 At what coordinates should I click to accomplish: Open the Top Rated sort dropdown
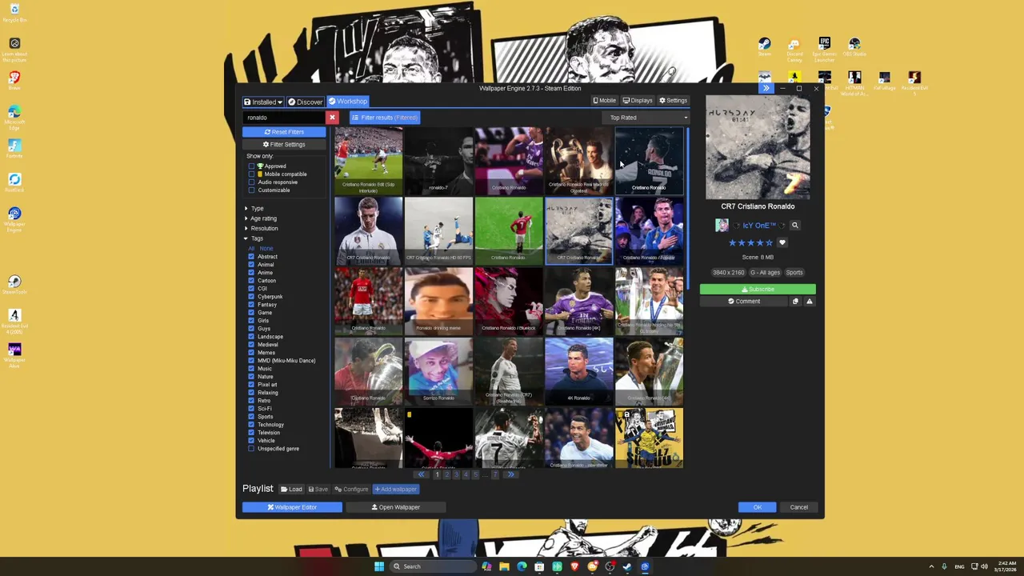tap(646, 118)
